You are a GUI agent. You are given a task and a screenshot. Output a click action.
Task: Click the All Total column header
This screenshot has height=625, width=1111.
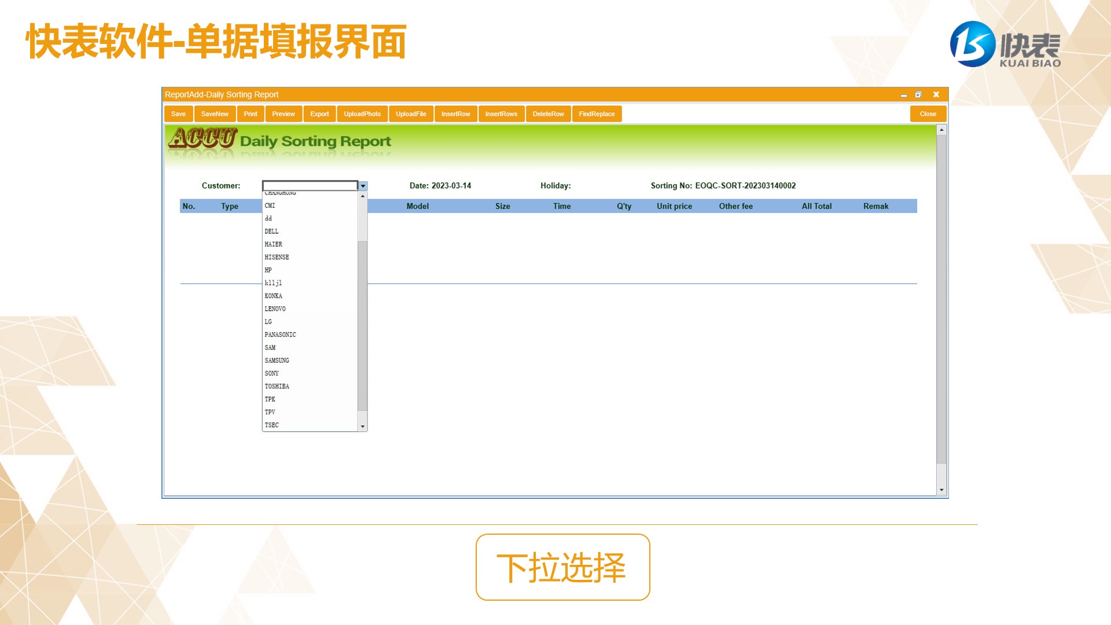pyautogui.click(x=816, y=206)
